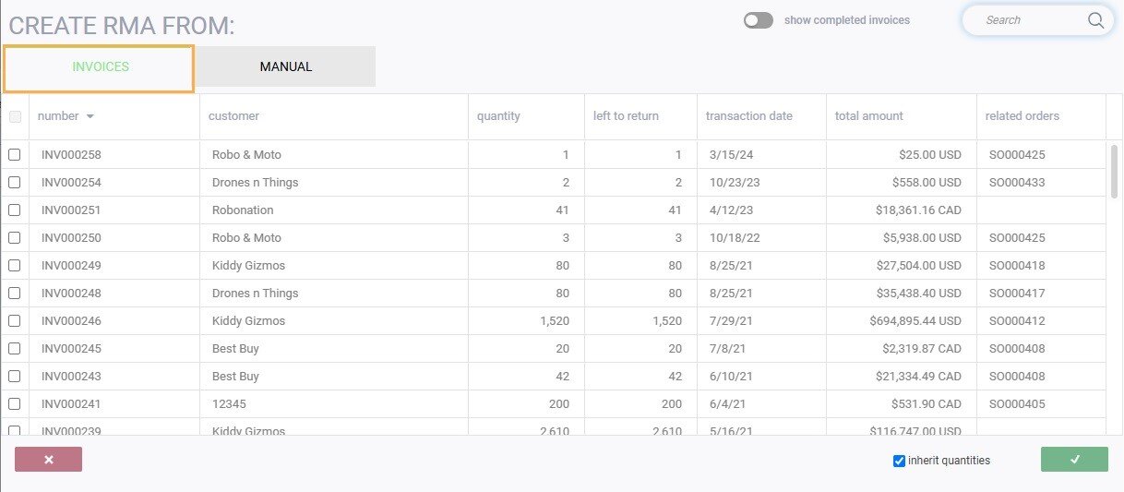The width and height of the screenshot is (1124, 492).
Task: Click Drones n Things in the INV000254 row
Action: [255, 183]
